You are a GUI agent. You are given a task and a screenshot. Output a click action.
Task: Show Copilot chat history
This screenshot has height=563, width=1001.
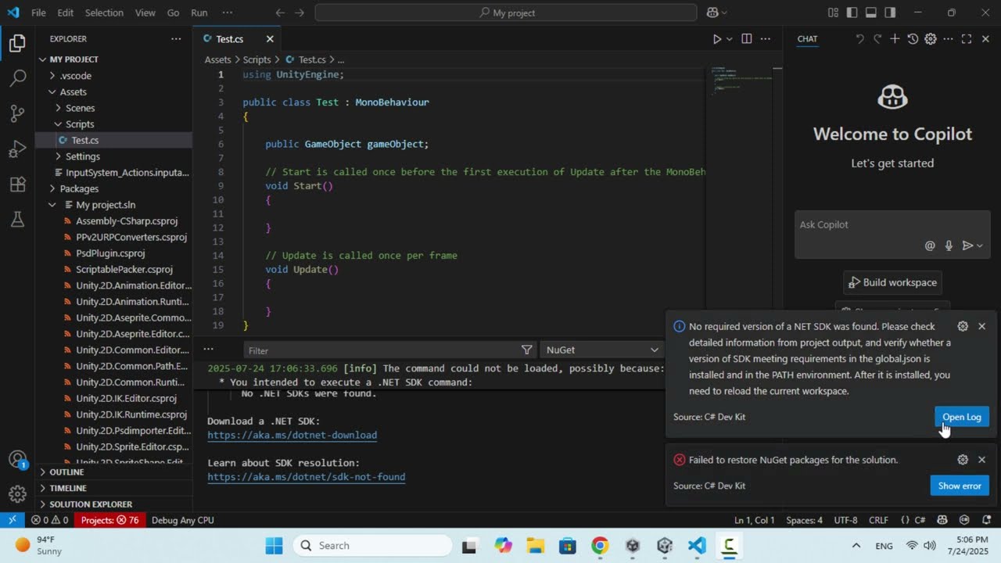(913, 39)
